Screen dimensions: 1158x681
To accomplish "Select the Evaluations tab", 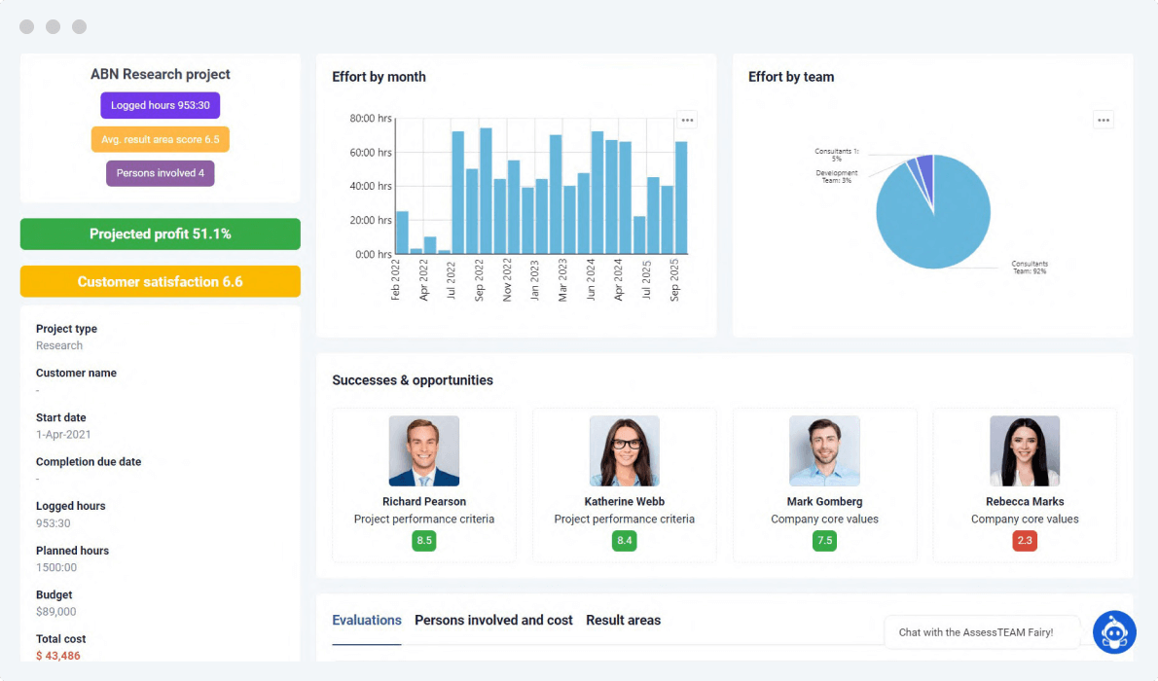I will (367, 620).
